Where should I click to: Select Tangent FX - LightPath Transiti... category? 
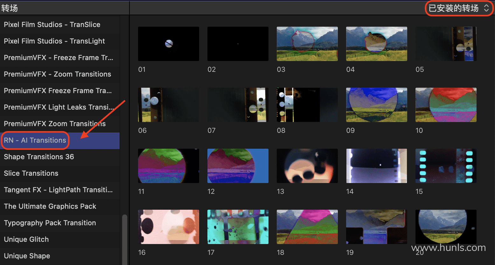click(x=60, y=190)
